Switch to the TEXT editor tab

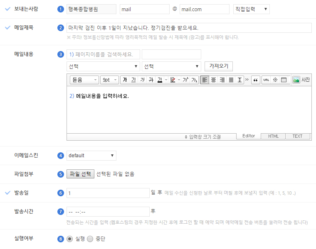click(x=297, y=136)
